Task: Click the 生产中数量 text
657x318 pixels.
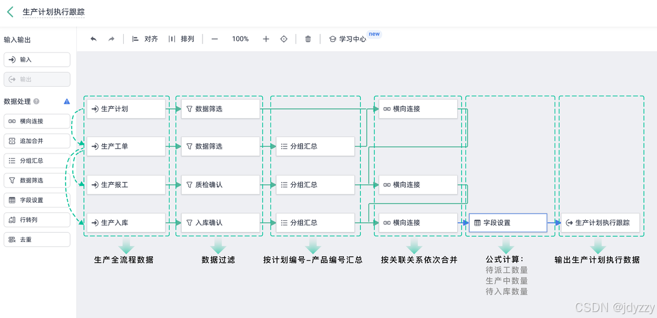Action: pyautogui.click(x=507, y=281)
